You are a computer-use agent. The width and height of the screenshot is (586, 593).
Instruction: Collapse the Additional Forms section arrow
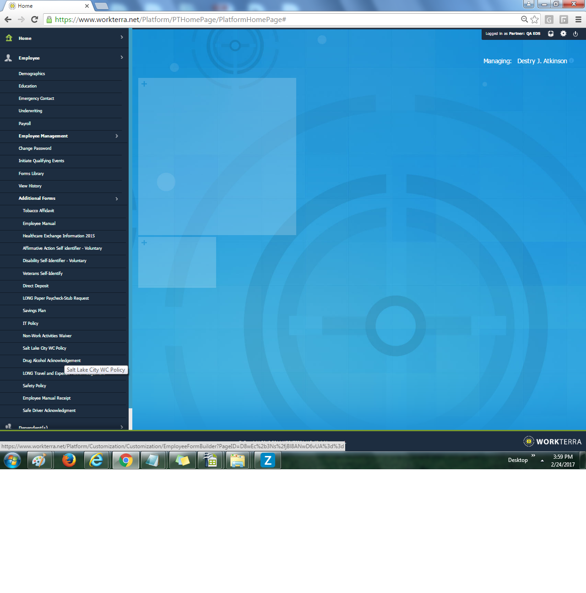coord(117,198)
